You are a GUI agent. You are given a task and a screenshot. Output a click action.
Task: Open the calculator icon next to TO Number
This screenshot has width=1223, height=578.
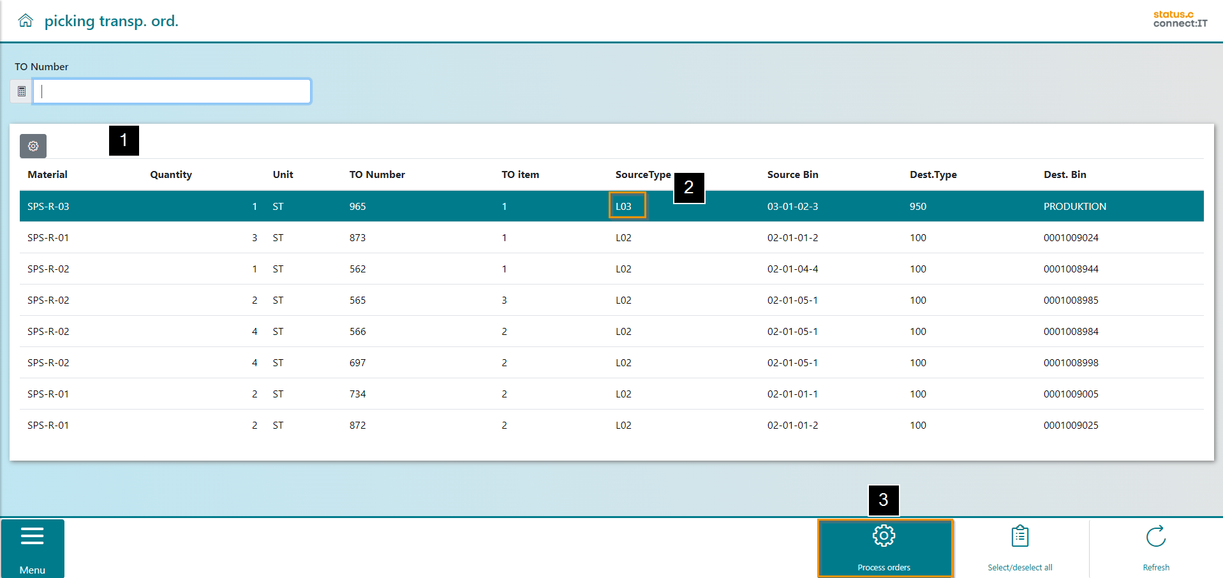pyautogui.click(x=22, y=91)
